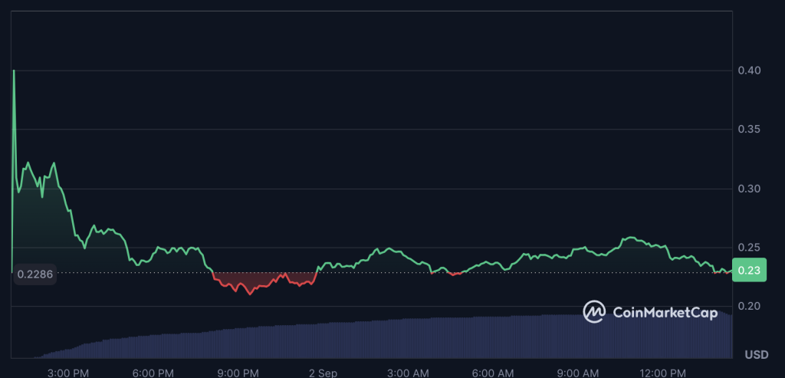
Task: Click the 3:00 AM time axis label
Action: (x=409, y=373)
